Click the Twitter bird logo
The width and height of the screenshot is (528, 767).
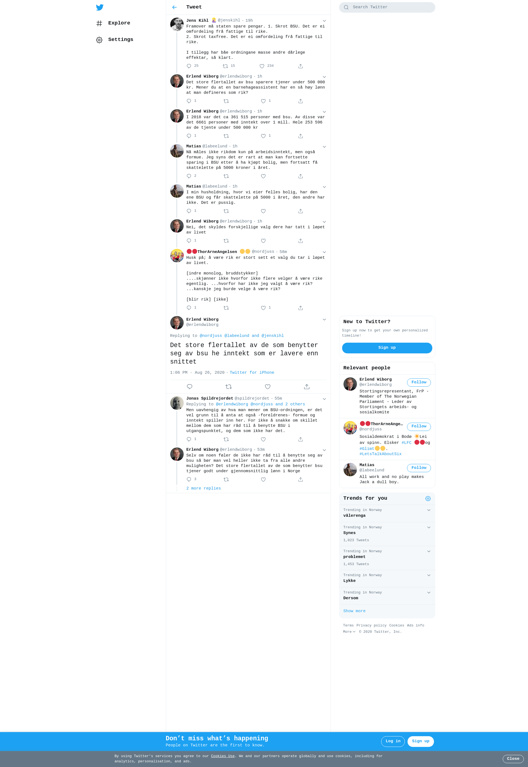(x=100, y=7)
